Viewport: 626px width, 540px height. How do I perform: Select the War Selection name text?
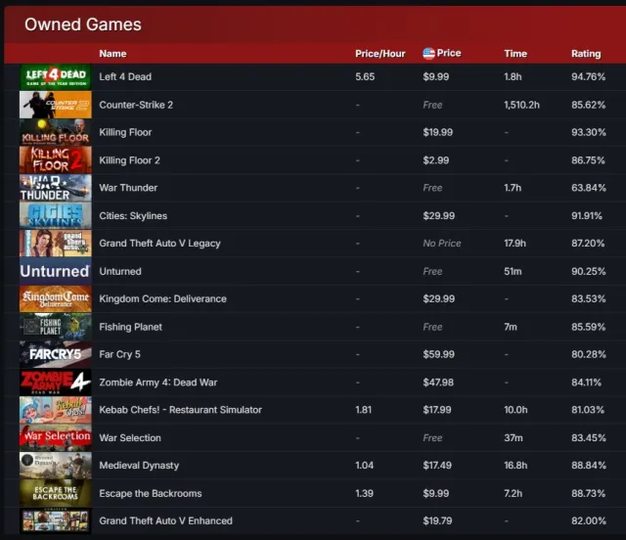pyautogui.click(x=130, y=437)
